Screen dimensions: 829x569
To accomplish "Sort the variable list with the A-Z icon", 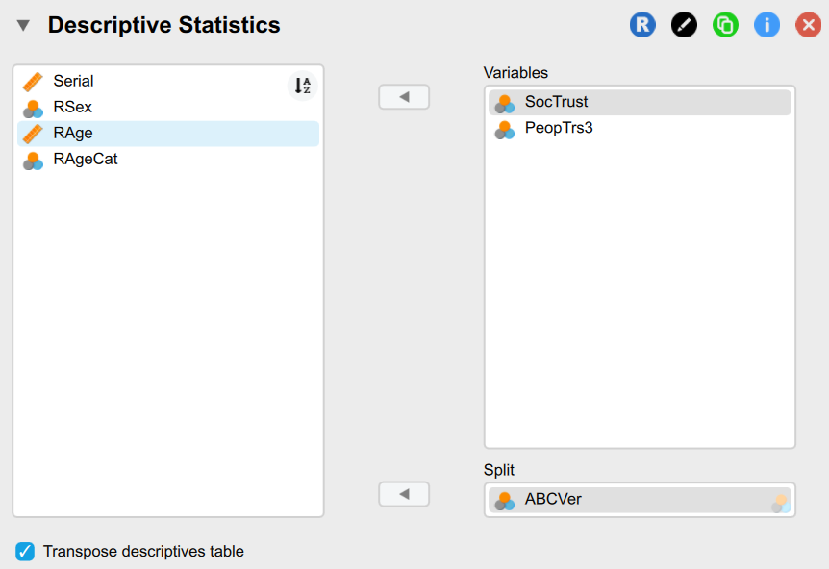I will tap(302, 86).
